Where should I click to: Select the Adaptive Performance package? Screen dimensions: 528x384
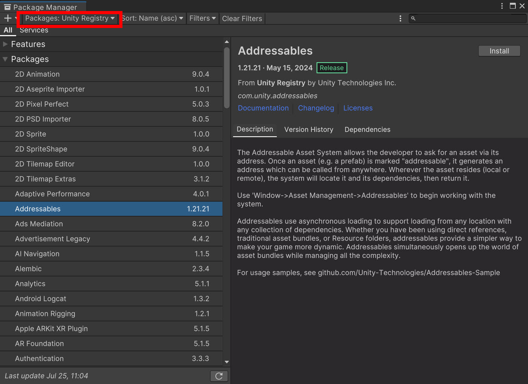(x=111, y=194)
